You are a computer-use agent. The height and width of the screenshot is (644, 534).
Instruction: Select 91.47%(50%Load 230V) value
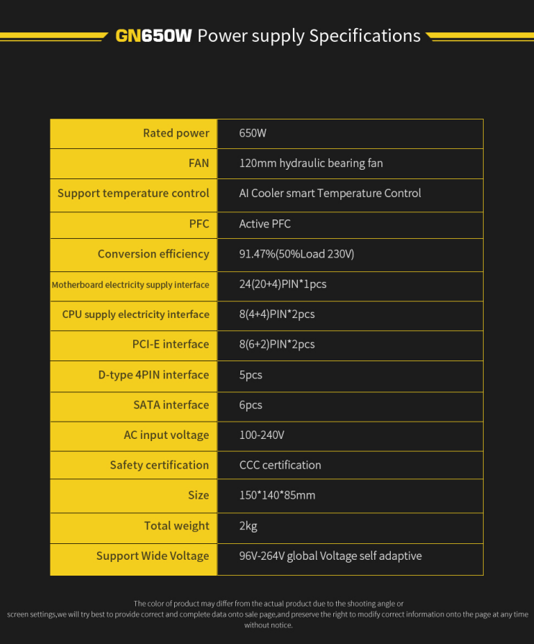[x=297, y=254]
